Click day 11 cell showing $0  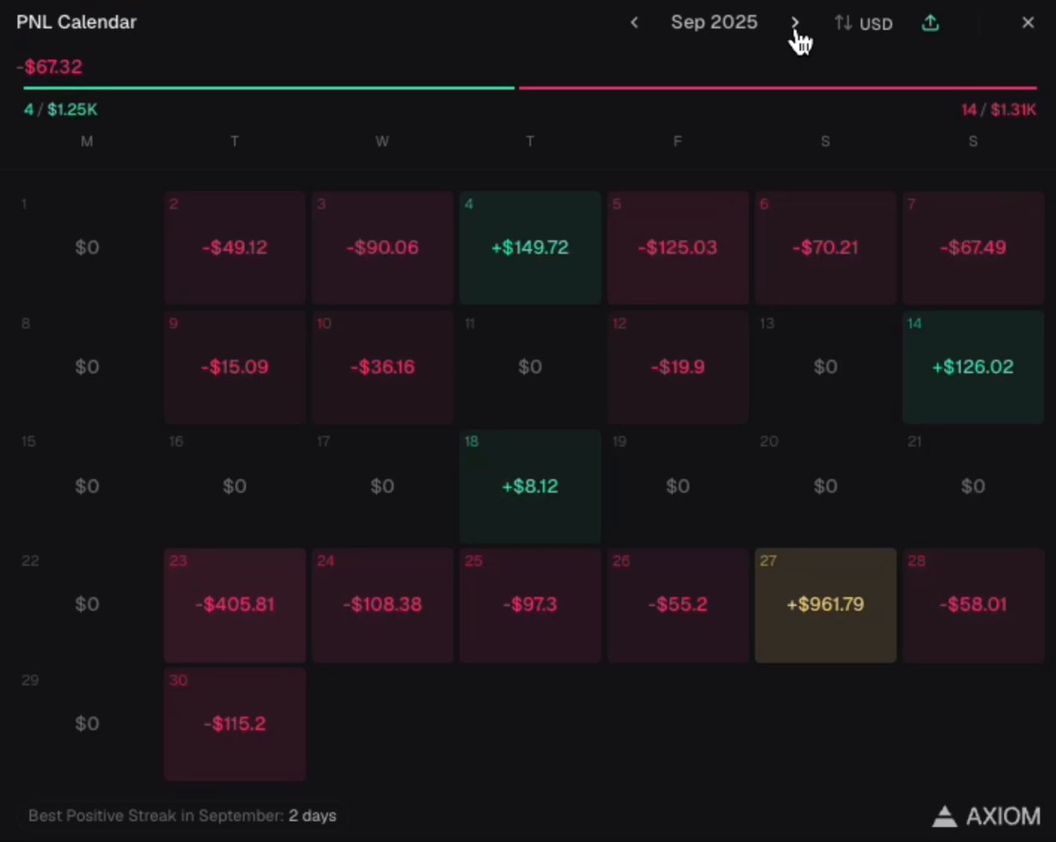530,367
